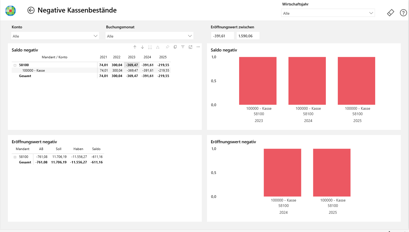Viewport: 409px width, 232px height.
Task: Clear all filters with the eraser icon
Action: [x=390, y=13]
